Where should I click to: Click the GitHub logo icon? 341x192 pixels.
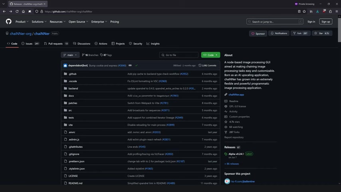(x=8, y=22)
